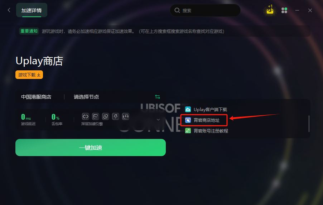Click the lightning bolt engine icon
Viewport: 323px width, 205px height.
point(116,116)
